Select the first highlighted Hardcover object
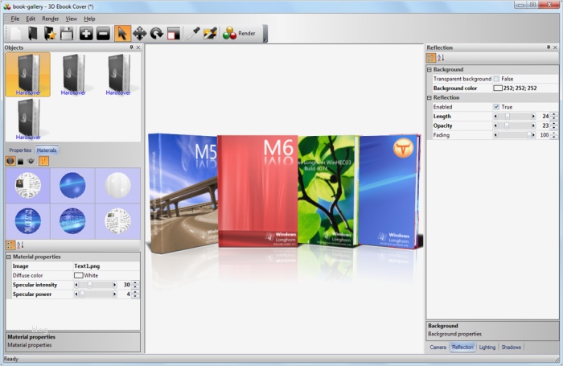This screenshot has height=366, width=563. pos(28,75)
